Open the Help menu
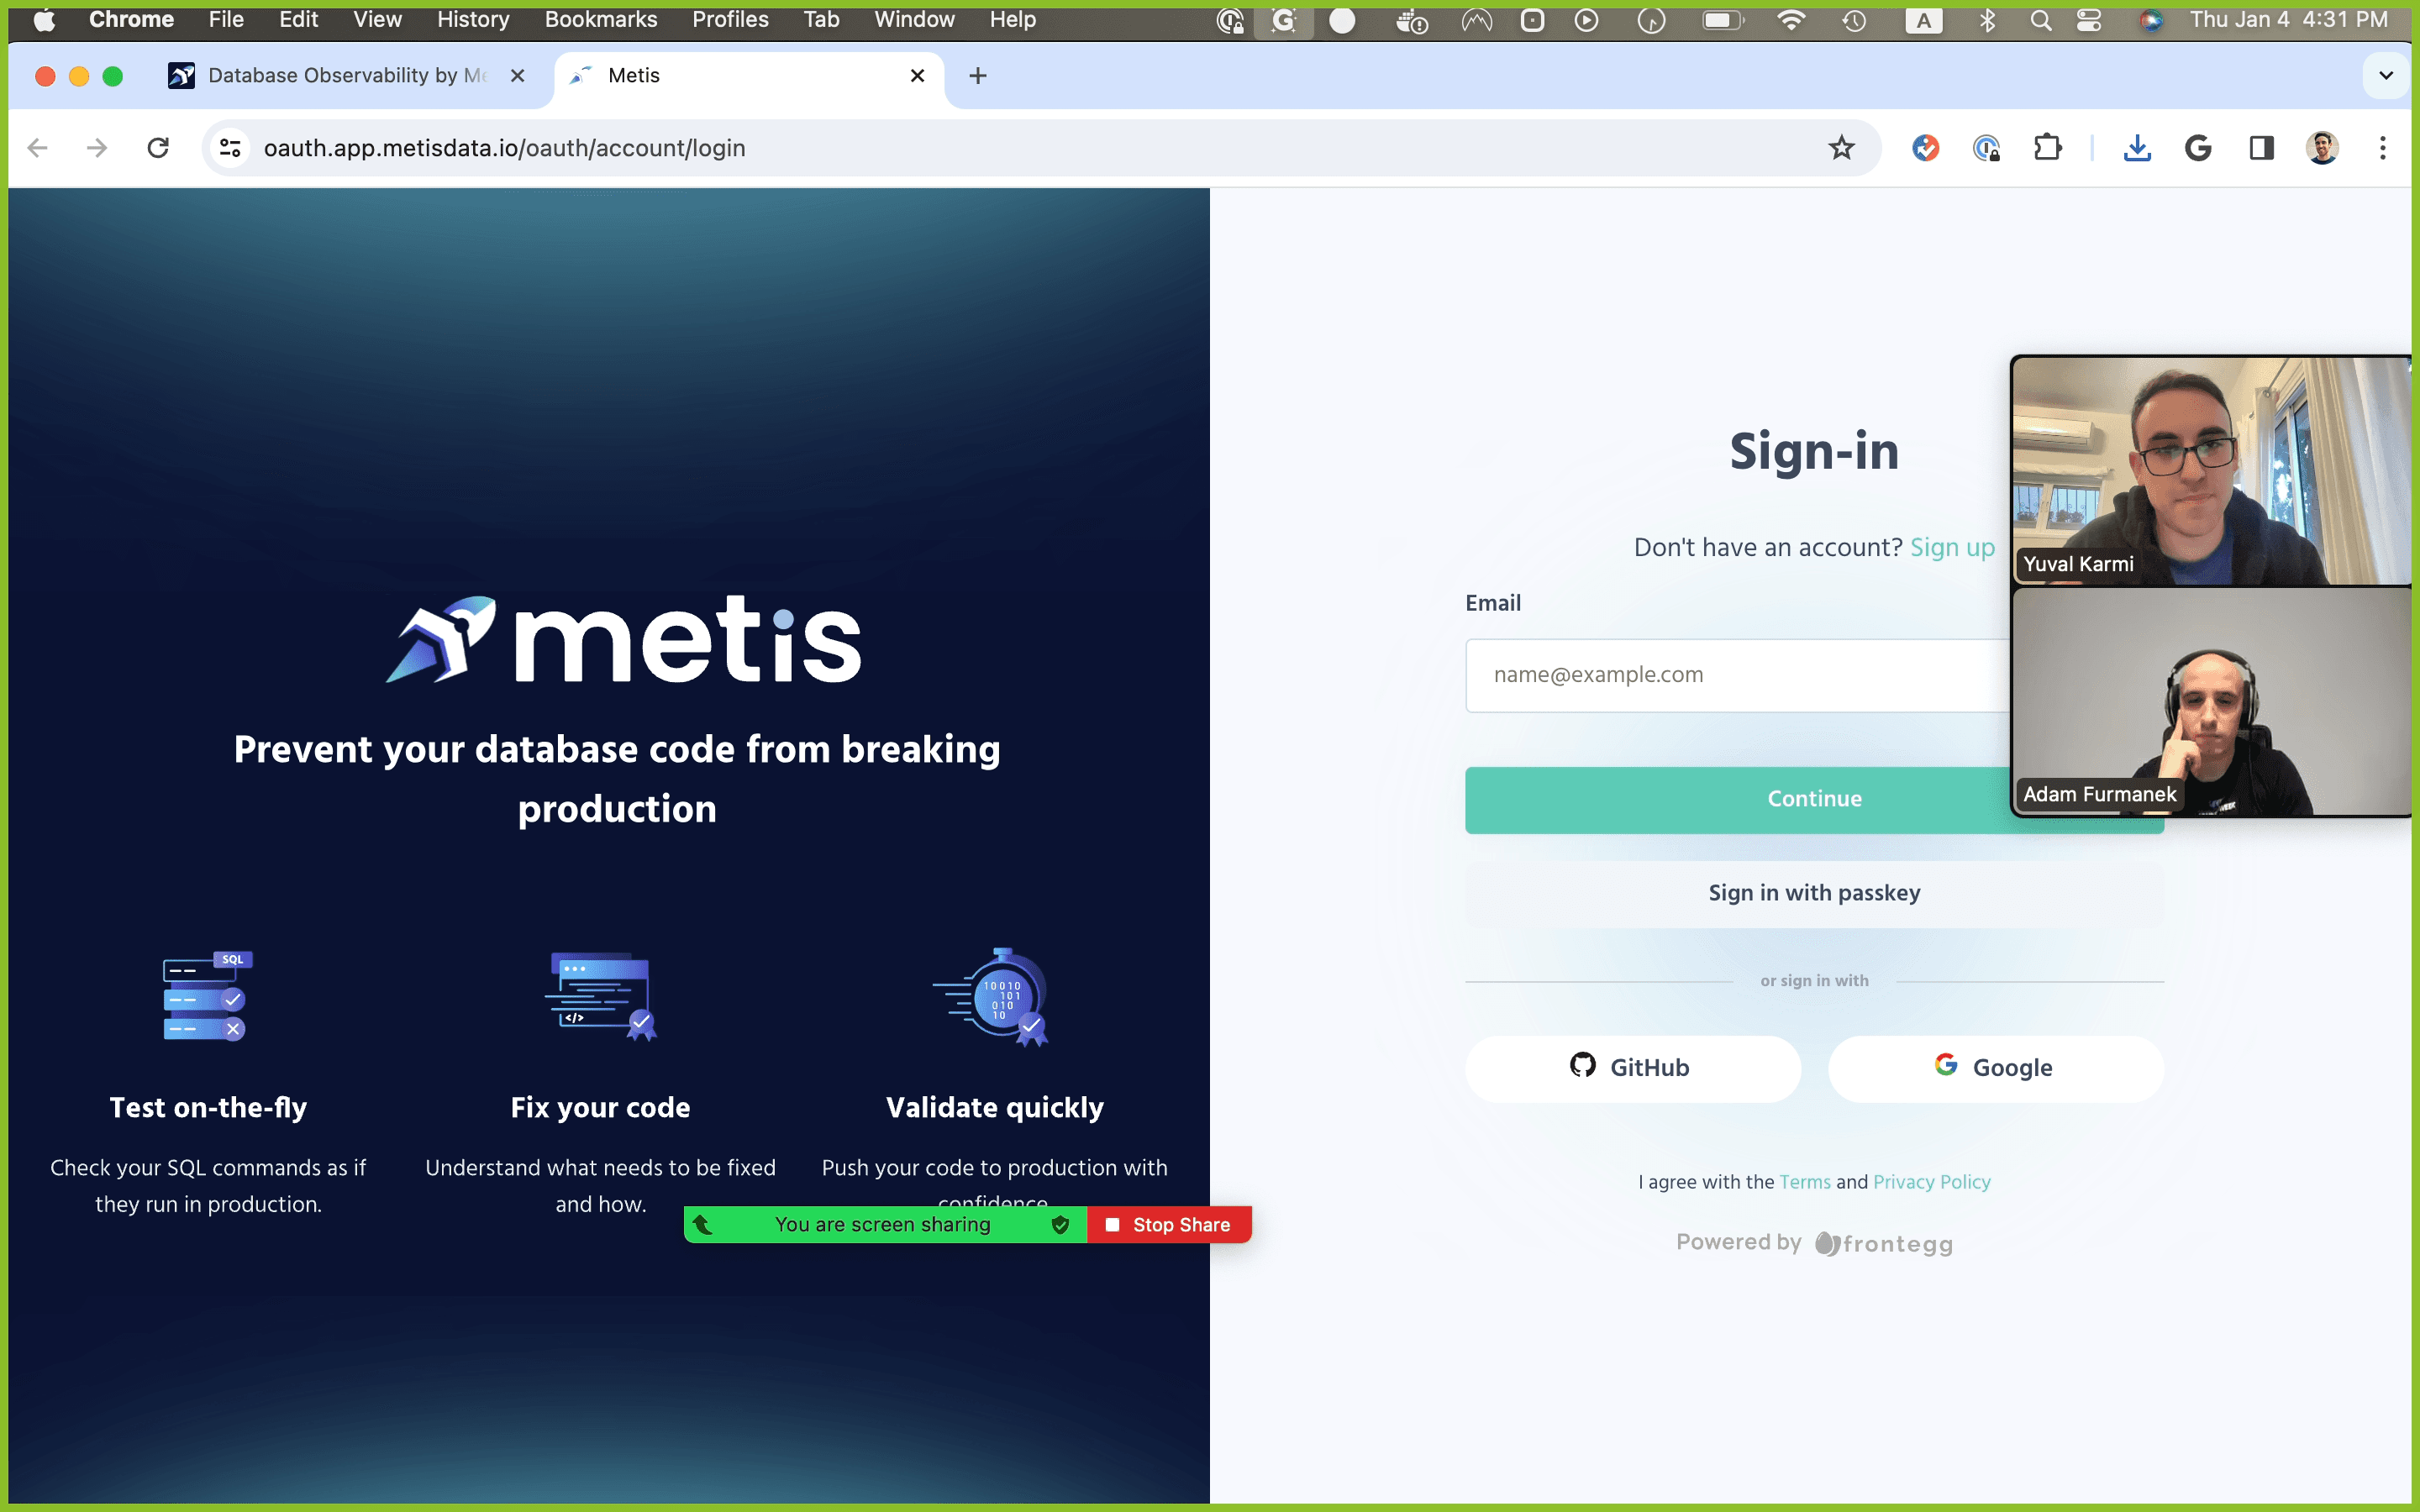This screenshot has width=2420, height=1512. click(x=1012, y=20)
